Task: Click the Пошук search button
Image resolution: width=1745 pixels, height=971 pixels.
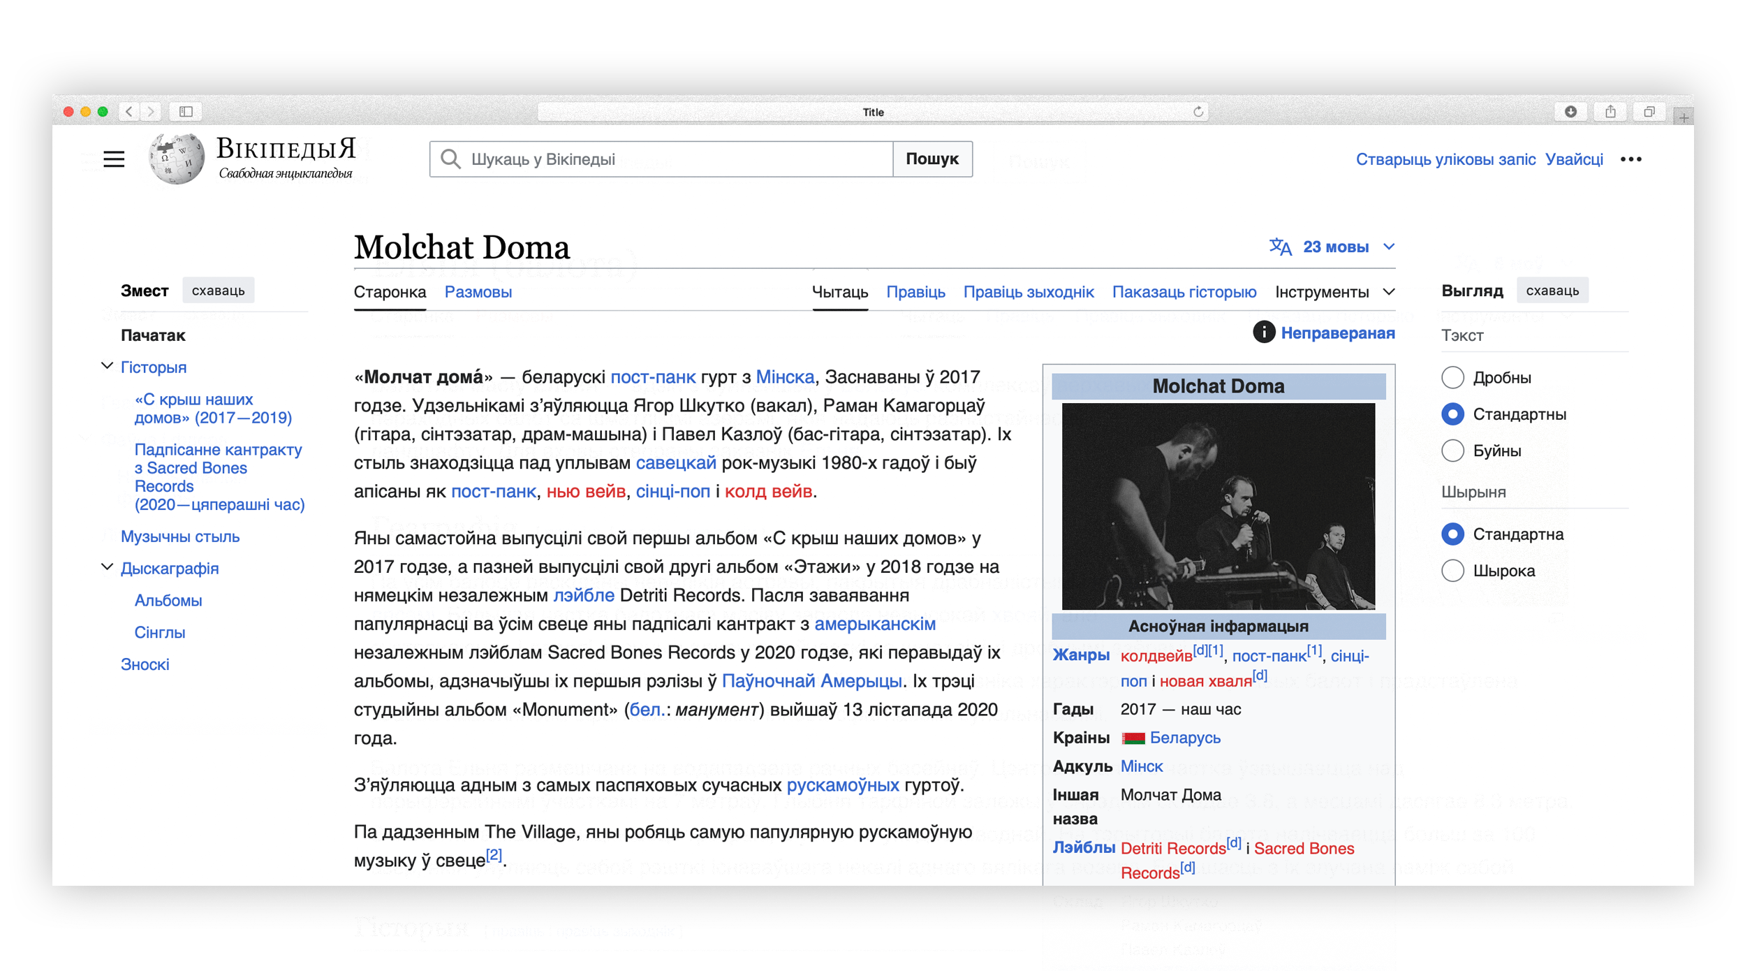Action: (x=932, y=159)
